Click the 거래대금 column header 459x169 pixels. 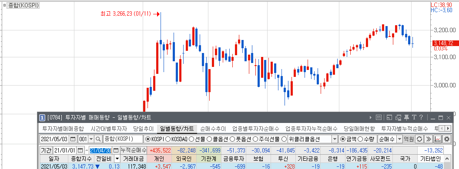134,159
